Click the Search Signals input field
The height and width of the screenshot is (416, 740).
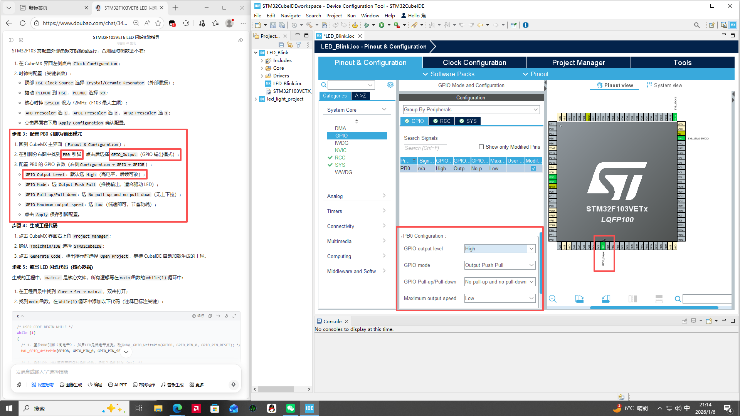tap(425, 148)
